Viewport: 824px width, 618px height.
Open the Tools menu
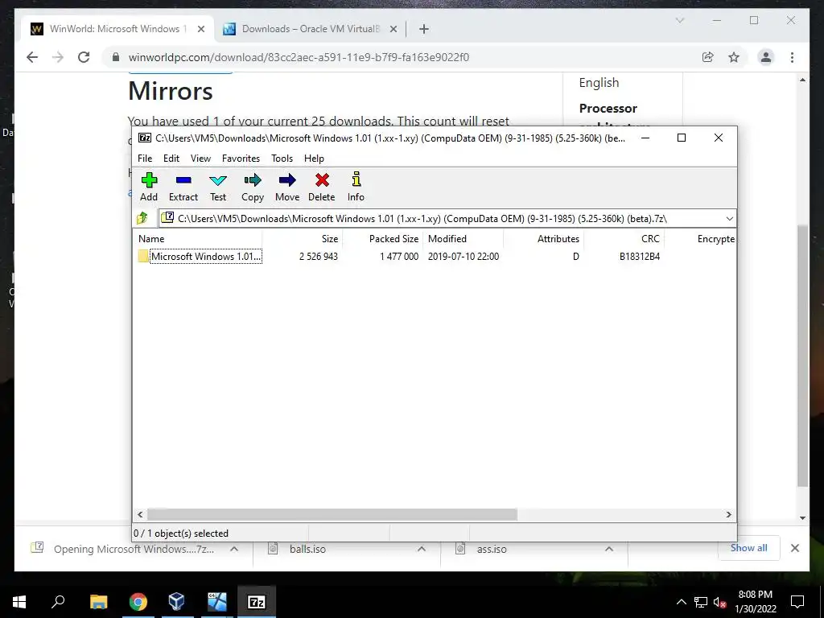point(282,159)
